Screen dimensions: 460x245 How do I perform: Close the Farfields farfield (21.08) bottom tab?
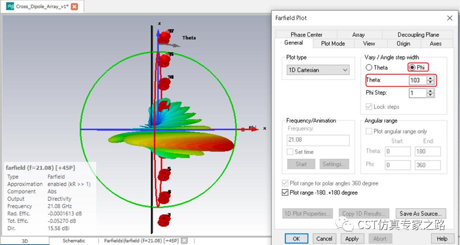pos(184,241)
